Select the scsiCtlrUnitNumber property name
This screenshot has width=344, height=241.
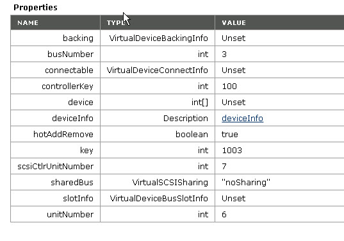(56, 167)
